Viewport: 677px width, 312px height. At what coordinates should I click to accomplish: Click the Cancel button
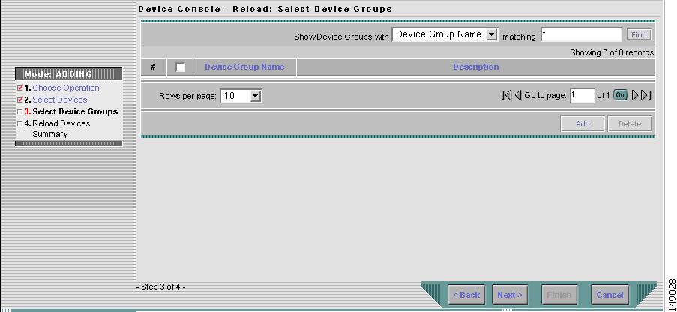pos(610,295)
